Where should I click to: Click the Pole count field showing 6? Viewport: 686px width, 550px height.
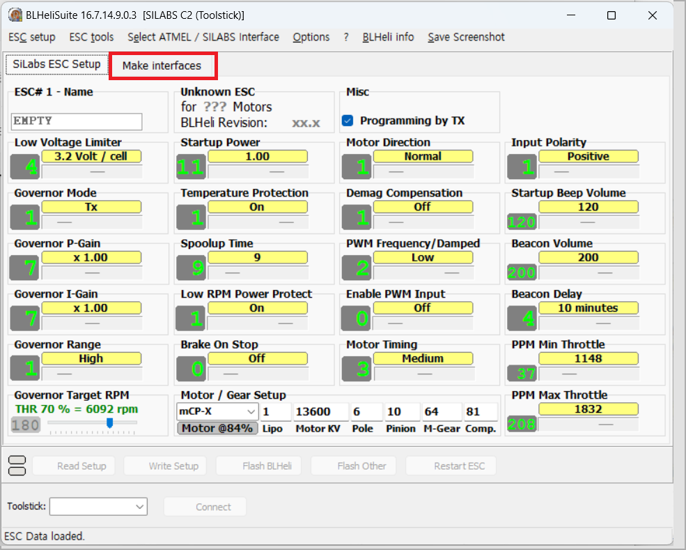click(x=366, y=411)
